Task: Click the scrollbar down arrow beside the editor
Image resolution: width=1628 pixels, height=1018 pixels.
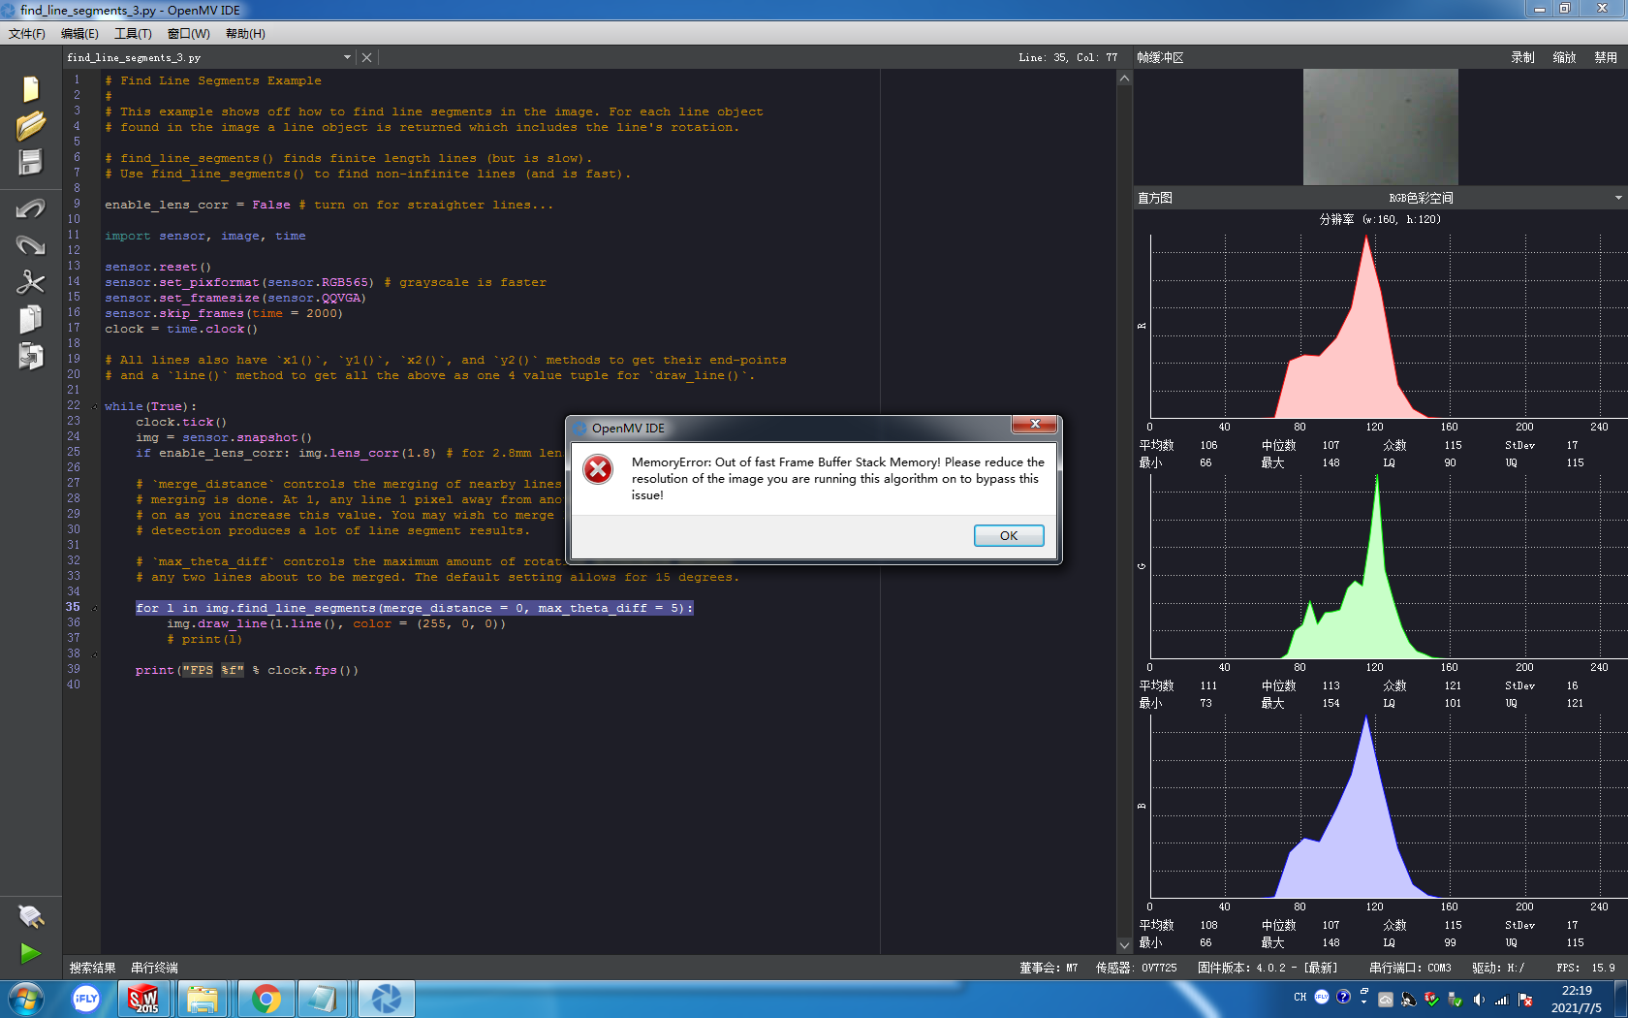Action: pos(1124,945)
